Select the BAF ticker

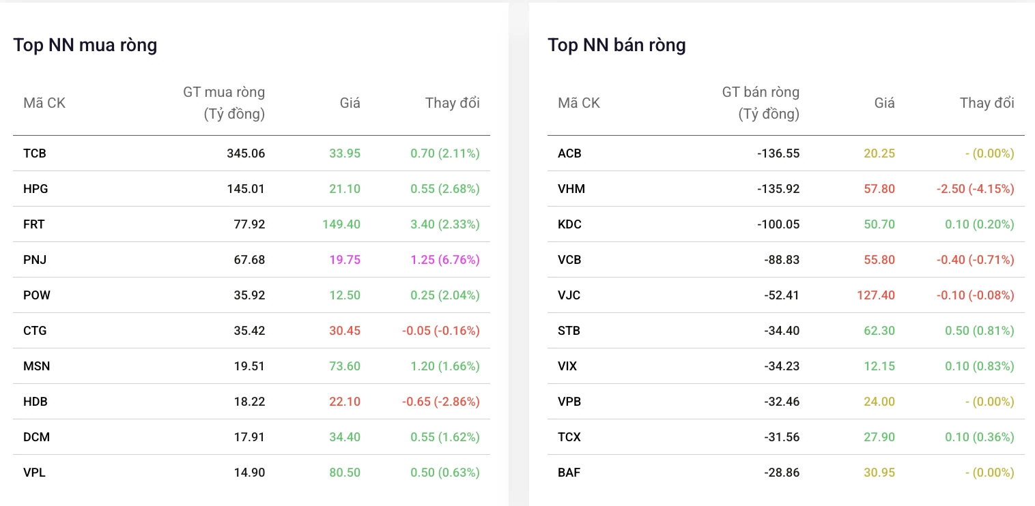pos(569,473)
